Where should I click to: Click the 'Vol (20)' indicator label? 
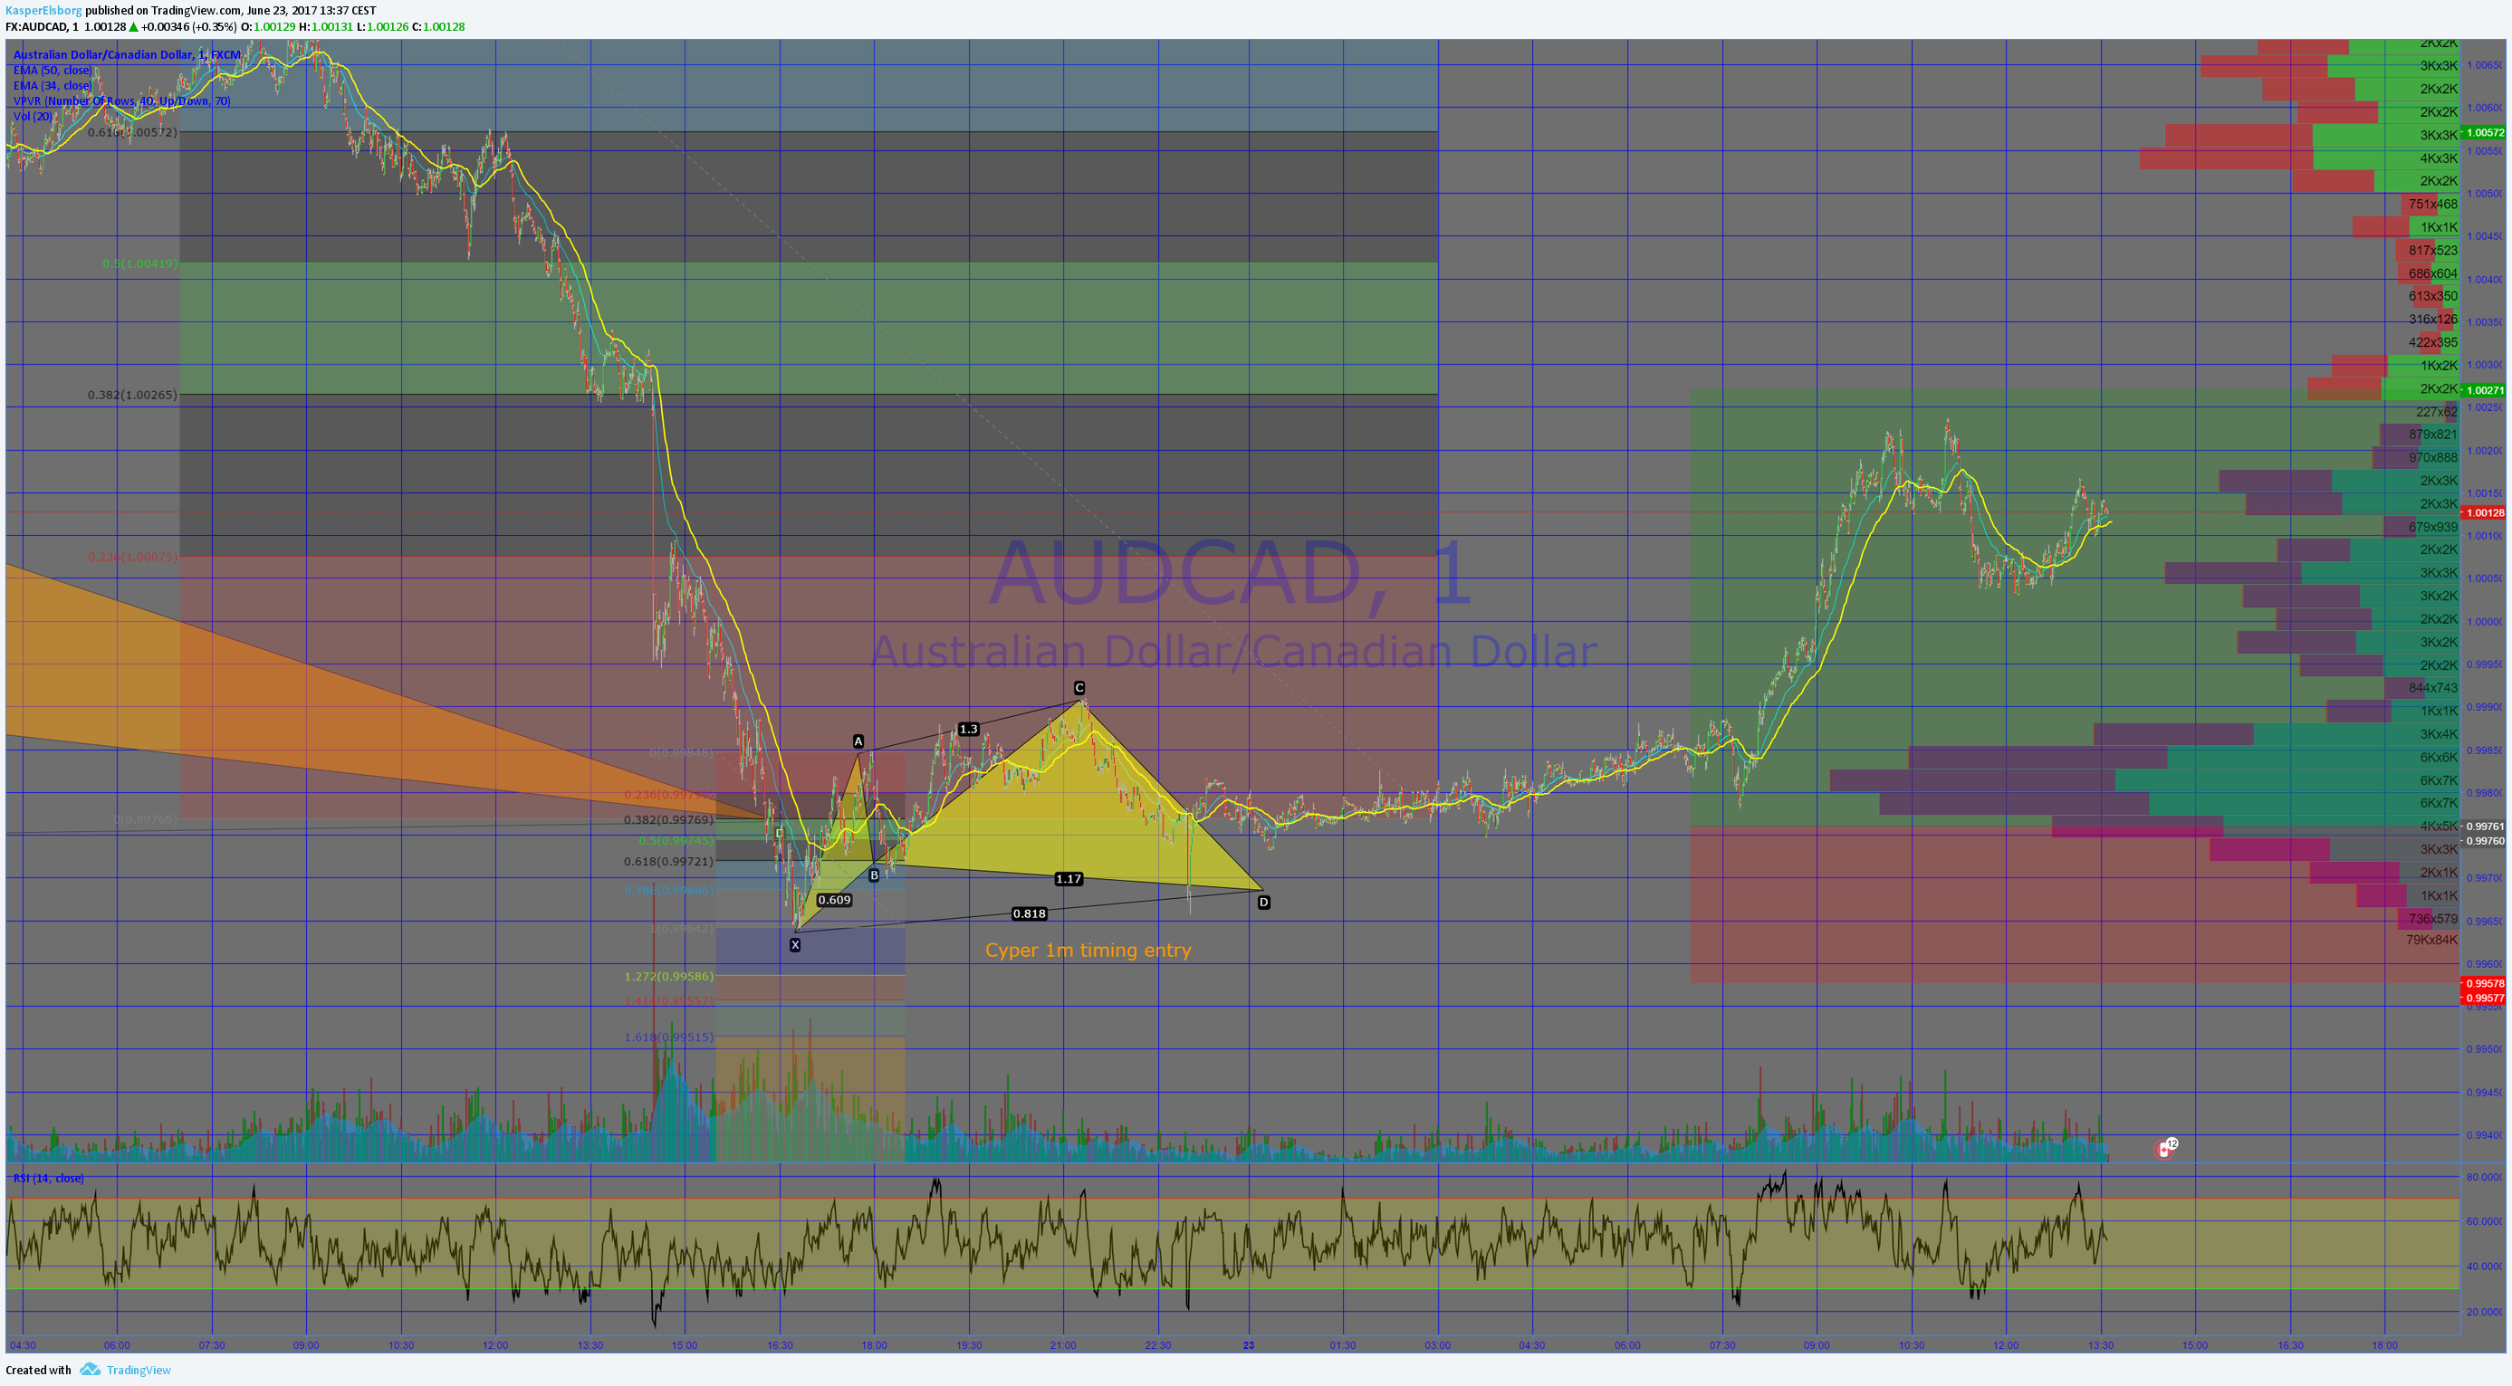[34, 116]
